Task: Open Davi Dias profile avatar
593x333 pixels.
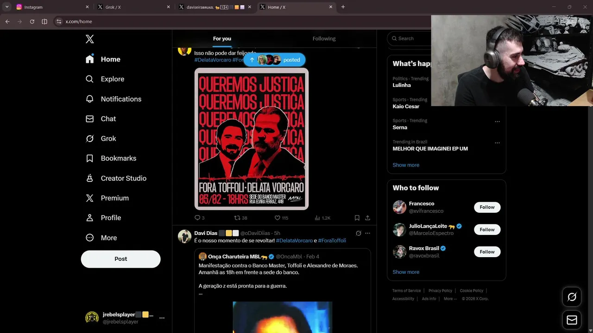Action: coord(184,236)
